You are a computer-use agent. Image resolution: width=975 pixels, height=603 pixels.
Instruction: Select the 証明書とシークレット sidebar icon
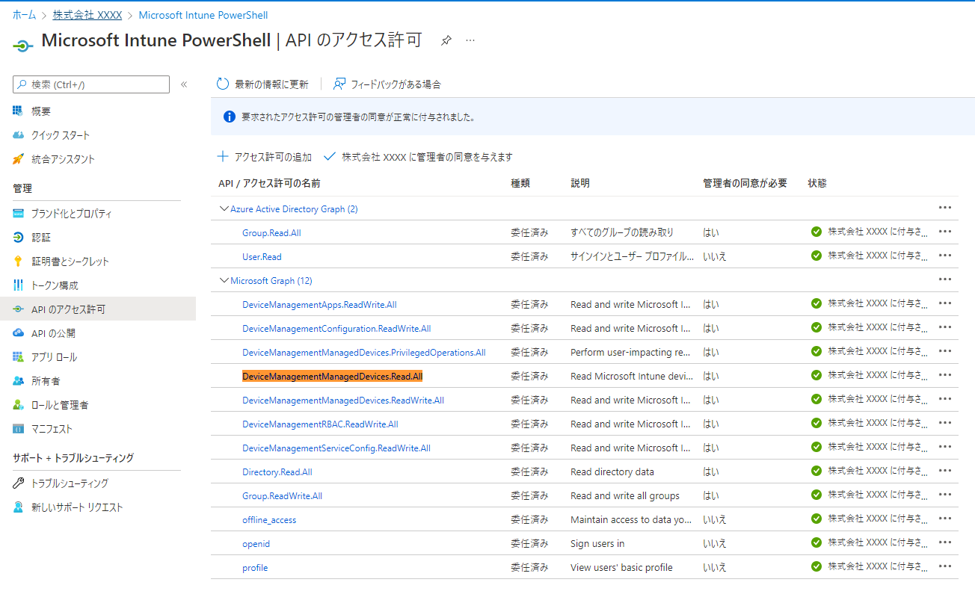(x=16, y=261)
